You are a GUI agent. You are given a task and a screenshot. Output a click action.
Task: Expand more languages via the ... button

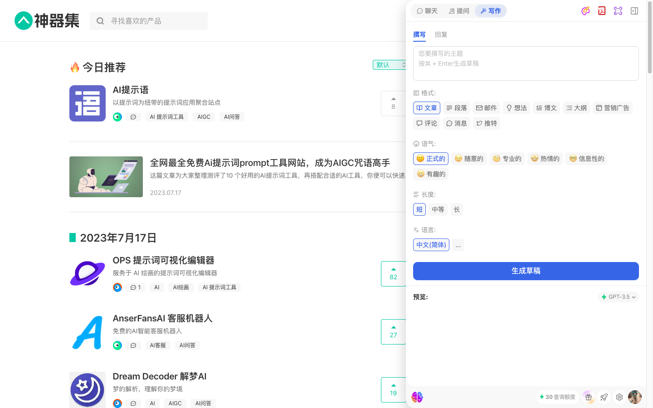point(458,245)
